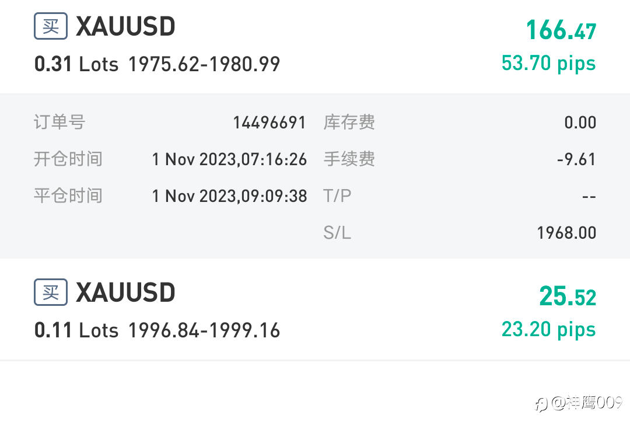Select the 25.52 profit amount
Screen dimensions: 630x429
pyautogui.click(x=567, y=297)
